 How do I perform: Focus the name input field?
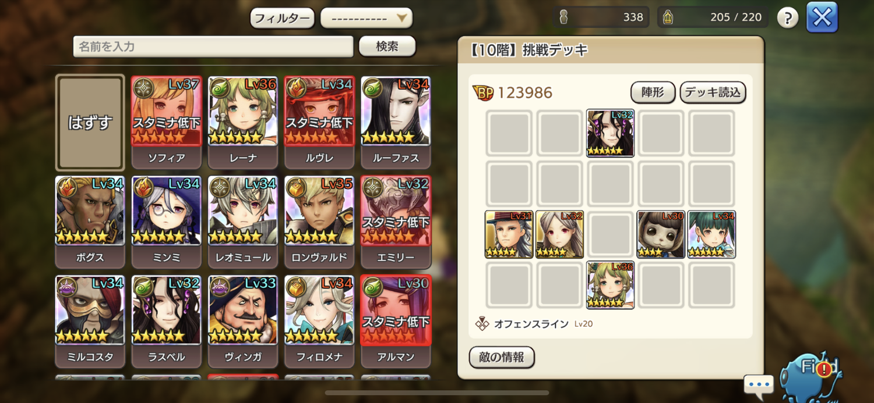pos(213,47)
